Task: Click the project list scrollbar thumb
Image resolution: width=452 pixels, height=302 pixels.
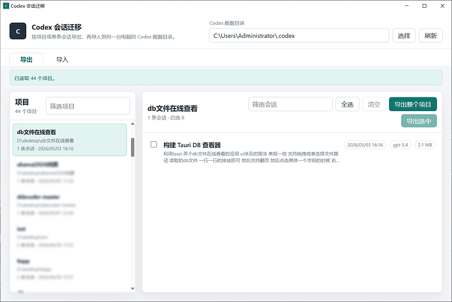Action: pyautogui.click(x=132, y=147)
